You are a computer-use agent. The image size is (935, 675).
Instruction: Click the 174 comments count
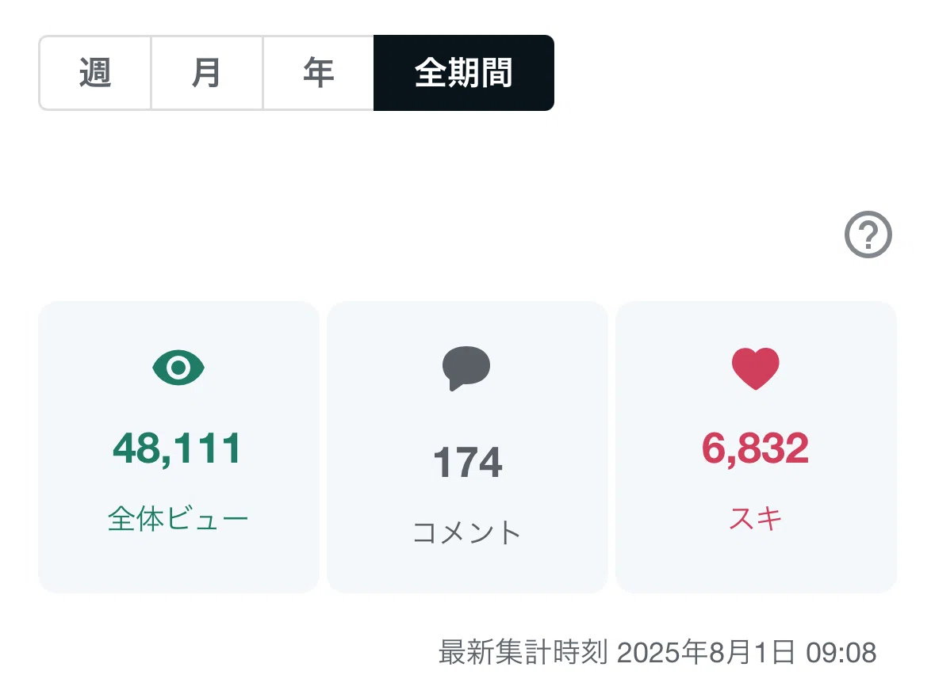click(468, 463)
